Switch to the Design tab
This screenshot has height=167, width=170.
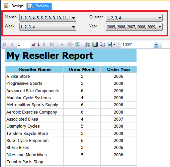[14, 6]
